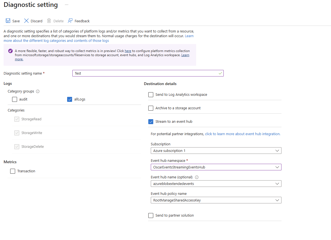Screen dimensions: 331x240
Task: Click the purple rocket preview icon
Action: click(10, 51)
